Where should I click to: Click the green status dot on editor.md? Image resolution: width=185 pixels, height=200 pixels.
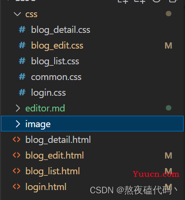(x=168, y=108)
